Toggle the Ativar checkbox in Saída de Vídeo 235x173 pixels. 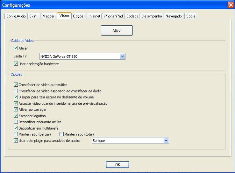click(16, 48)
